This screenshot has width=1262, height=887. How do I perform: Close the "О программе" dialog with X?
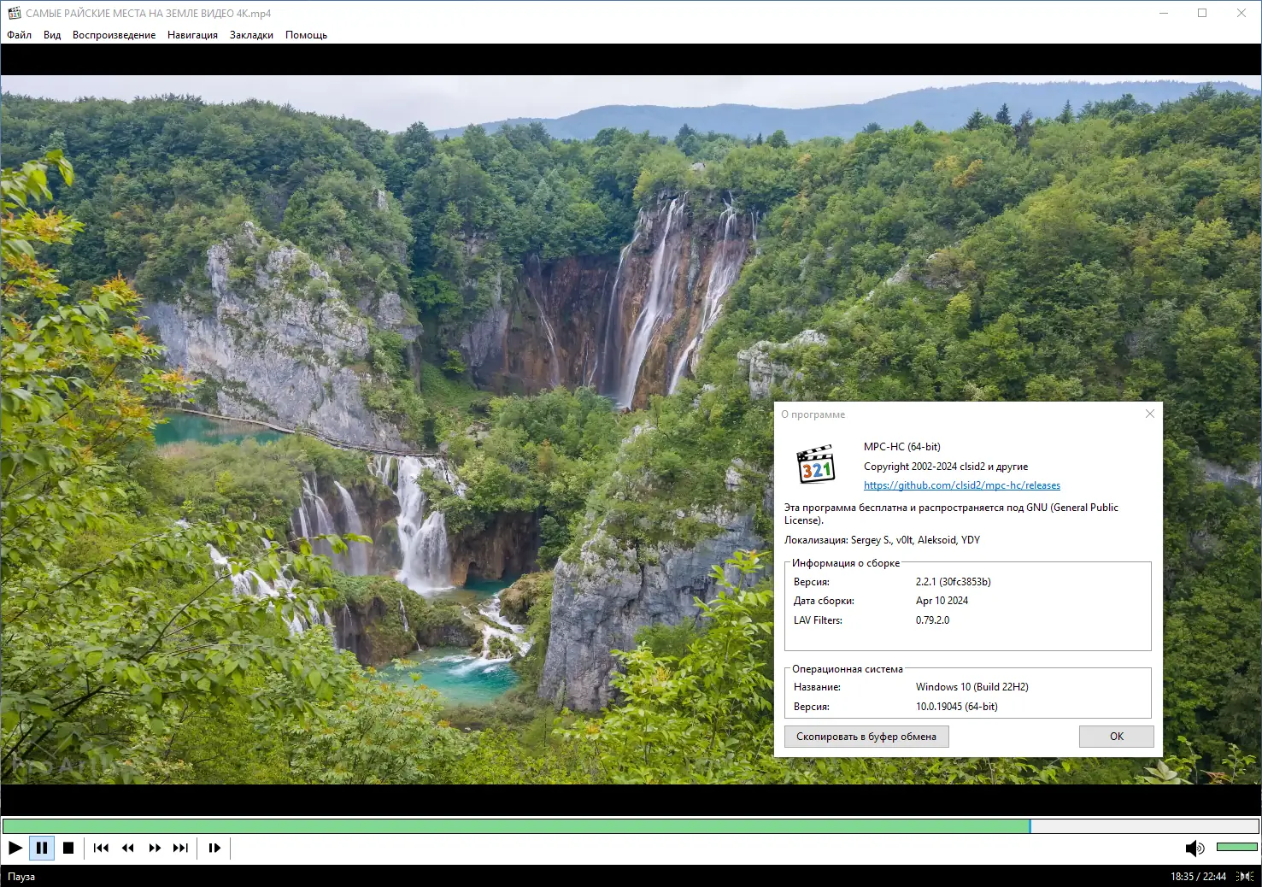[x=1150, y=414]
